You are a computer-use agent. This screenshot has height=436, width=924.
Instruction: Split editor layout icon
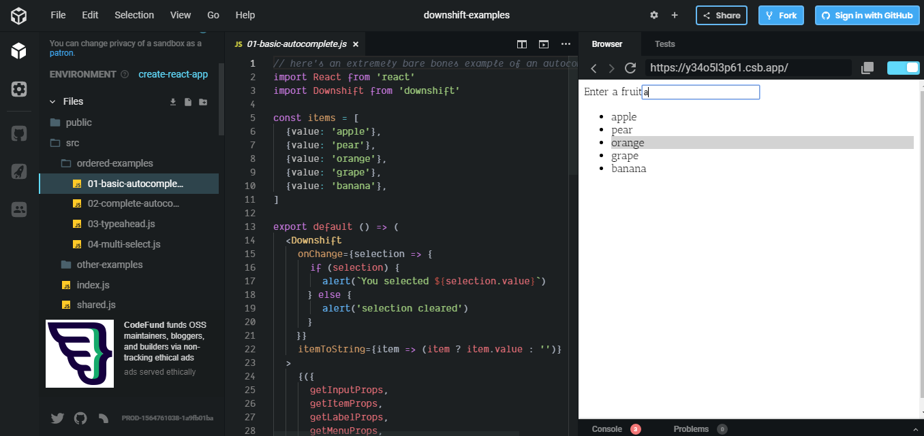pyautogui.click(x=522, y=44)
